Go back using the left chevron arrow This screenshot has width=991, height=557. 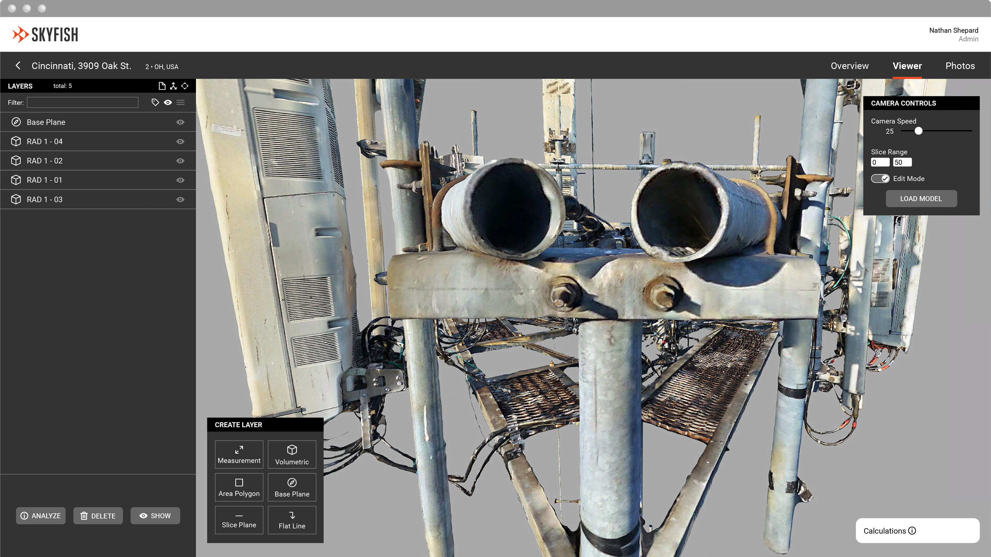(x=18, y=66)
